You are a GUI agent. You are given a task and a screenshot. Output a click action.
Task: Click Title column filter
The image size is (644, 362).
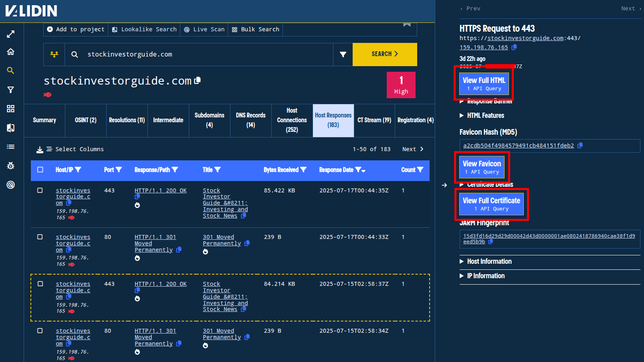(218, 170)
